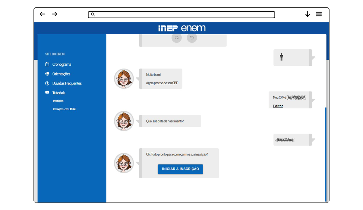Open Dúvidas Frequentes in the sidebar

click(67, 83)
